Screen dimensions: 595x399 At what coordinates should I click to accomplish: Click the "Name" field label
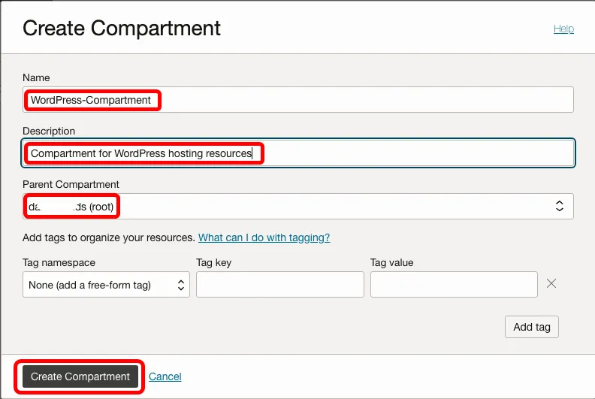[x=35, y=77]
